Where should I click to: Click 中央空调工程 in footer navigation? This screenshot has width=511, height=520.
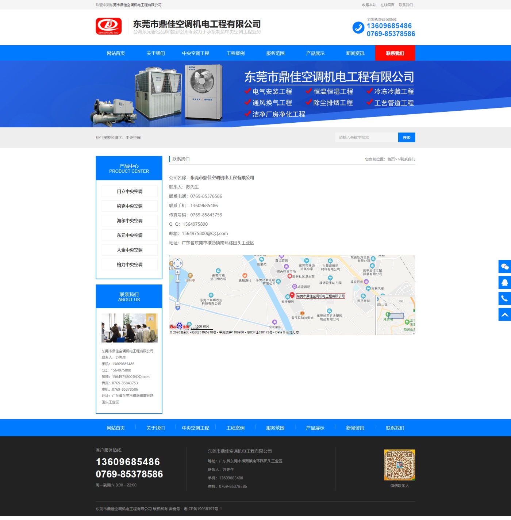tap(196, 428)
